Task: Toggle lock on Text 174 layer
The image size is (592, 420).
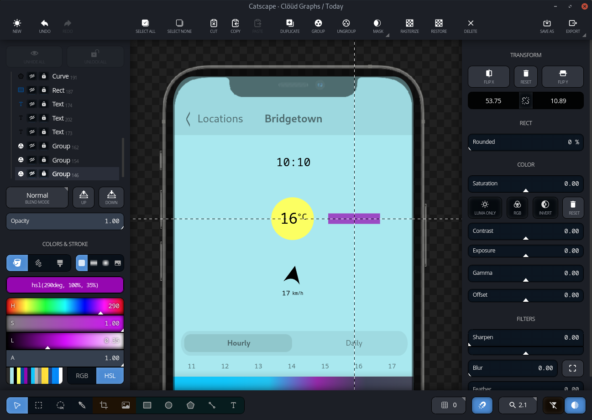Action: [44, 104]
